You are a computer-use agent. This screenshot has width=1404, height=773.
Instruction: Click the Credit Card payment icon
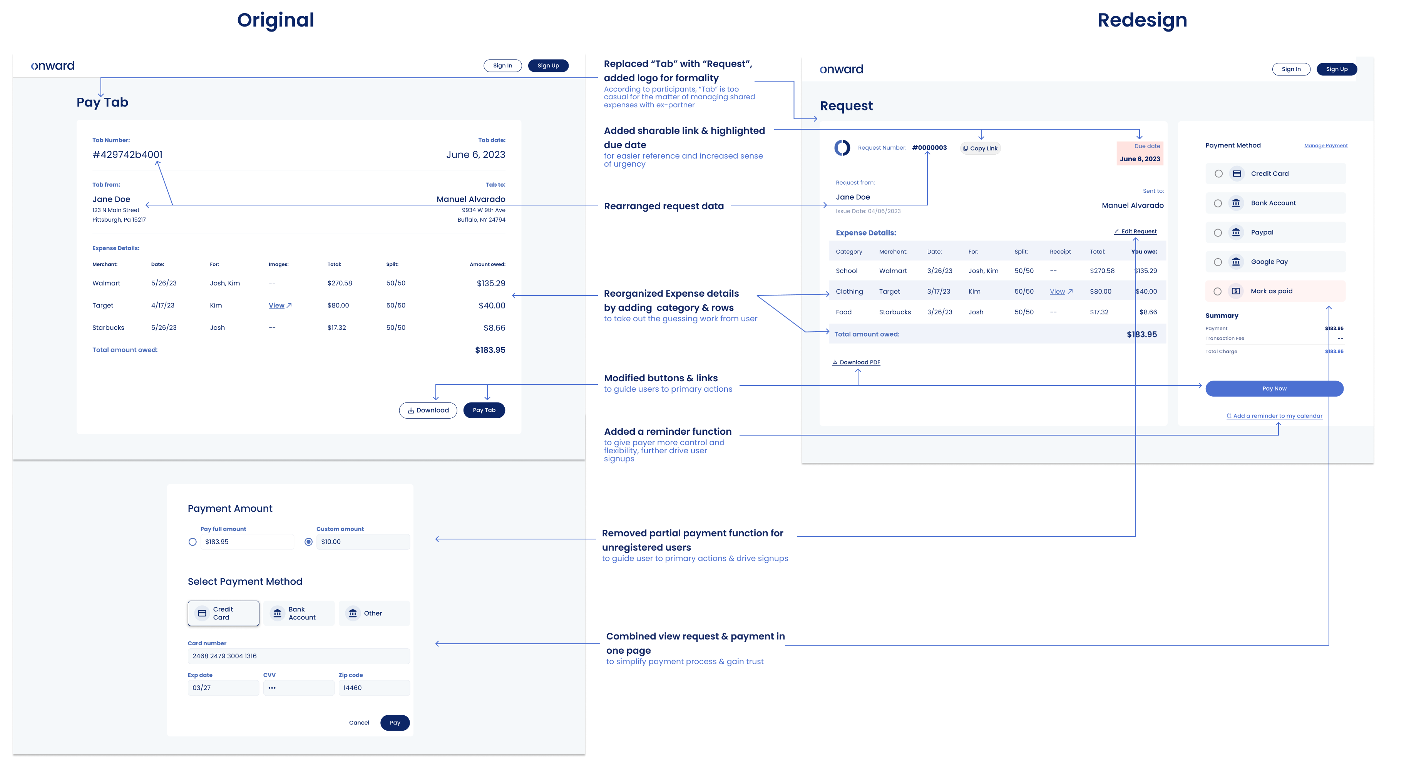[x=1237, y=173]
